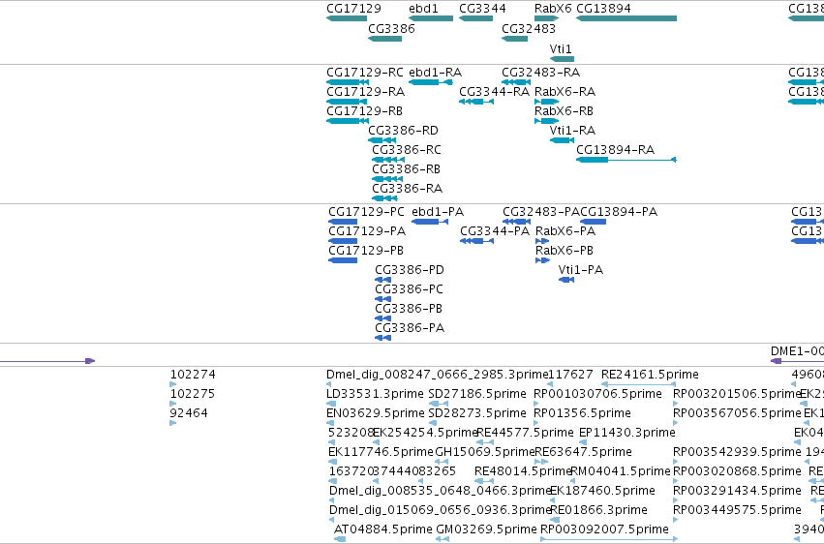Click the CG32483-PA protein label
The width and height of the screenshot is (824, 544).
click(540, 212)
